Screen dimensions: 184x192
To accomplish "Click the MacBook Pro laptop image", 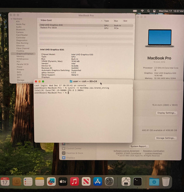I will [x=160, y=38].
